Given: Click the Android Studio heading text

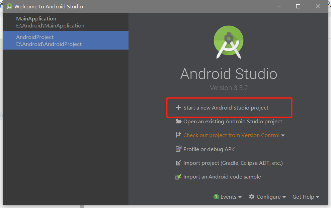Looking at the screenshot, I should [x=229, y=74].
